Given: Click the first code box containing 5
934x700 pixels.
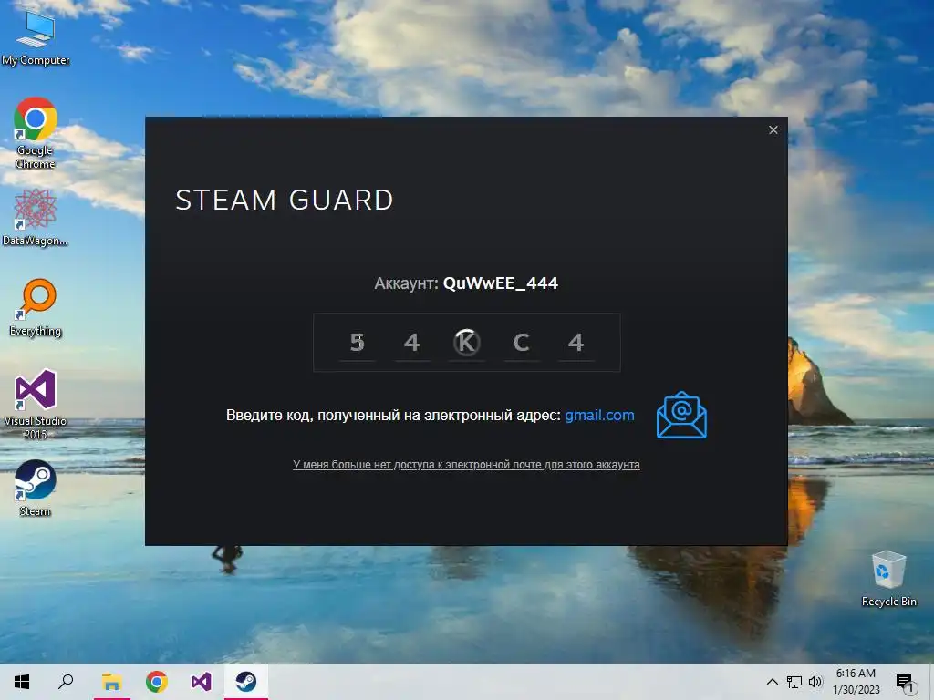Looking at the screenshot, I should point(357,343).
